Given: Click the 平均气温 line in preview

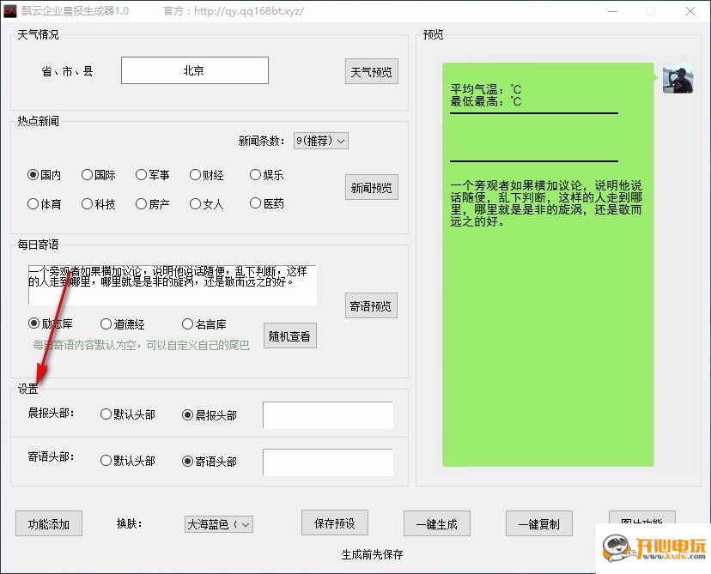Looking at the screenshot, I should (x=486, y=88).
